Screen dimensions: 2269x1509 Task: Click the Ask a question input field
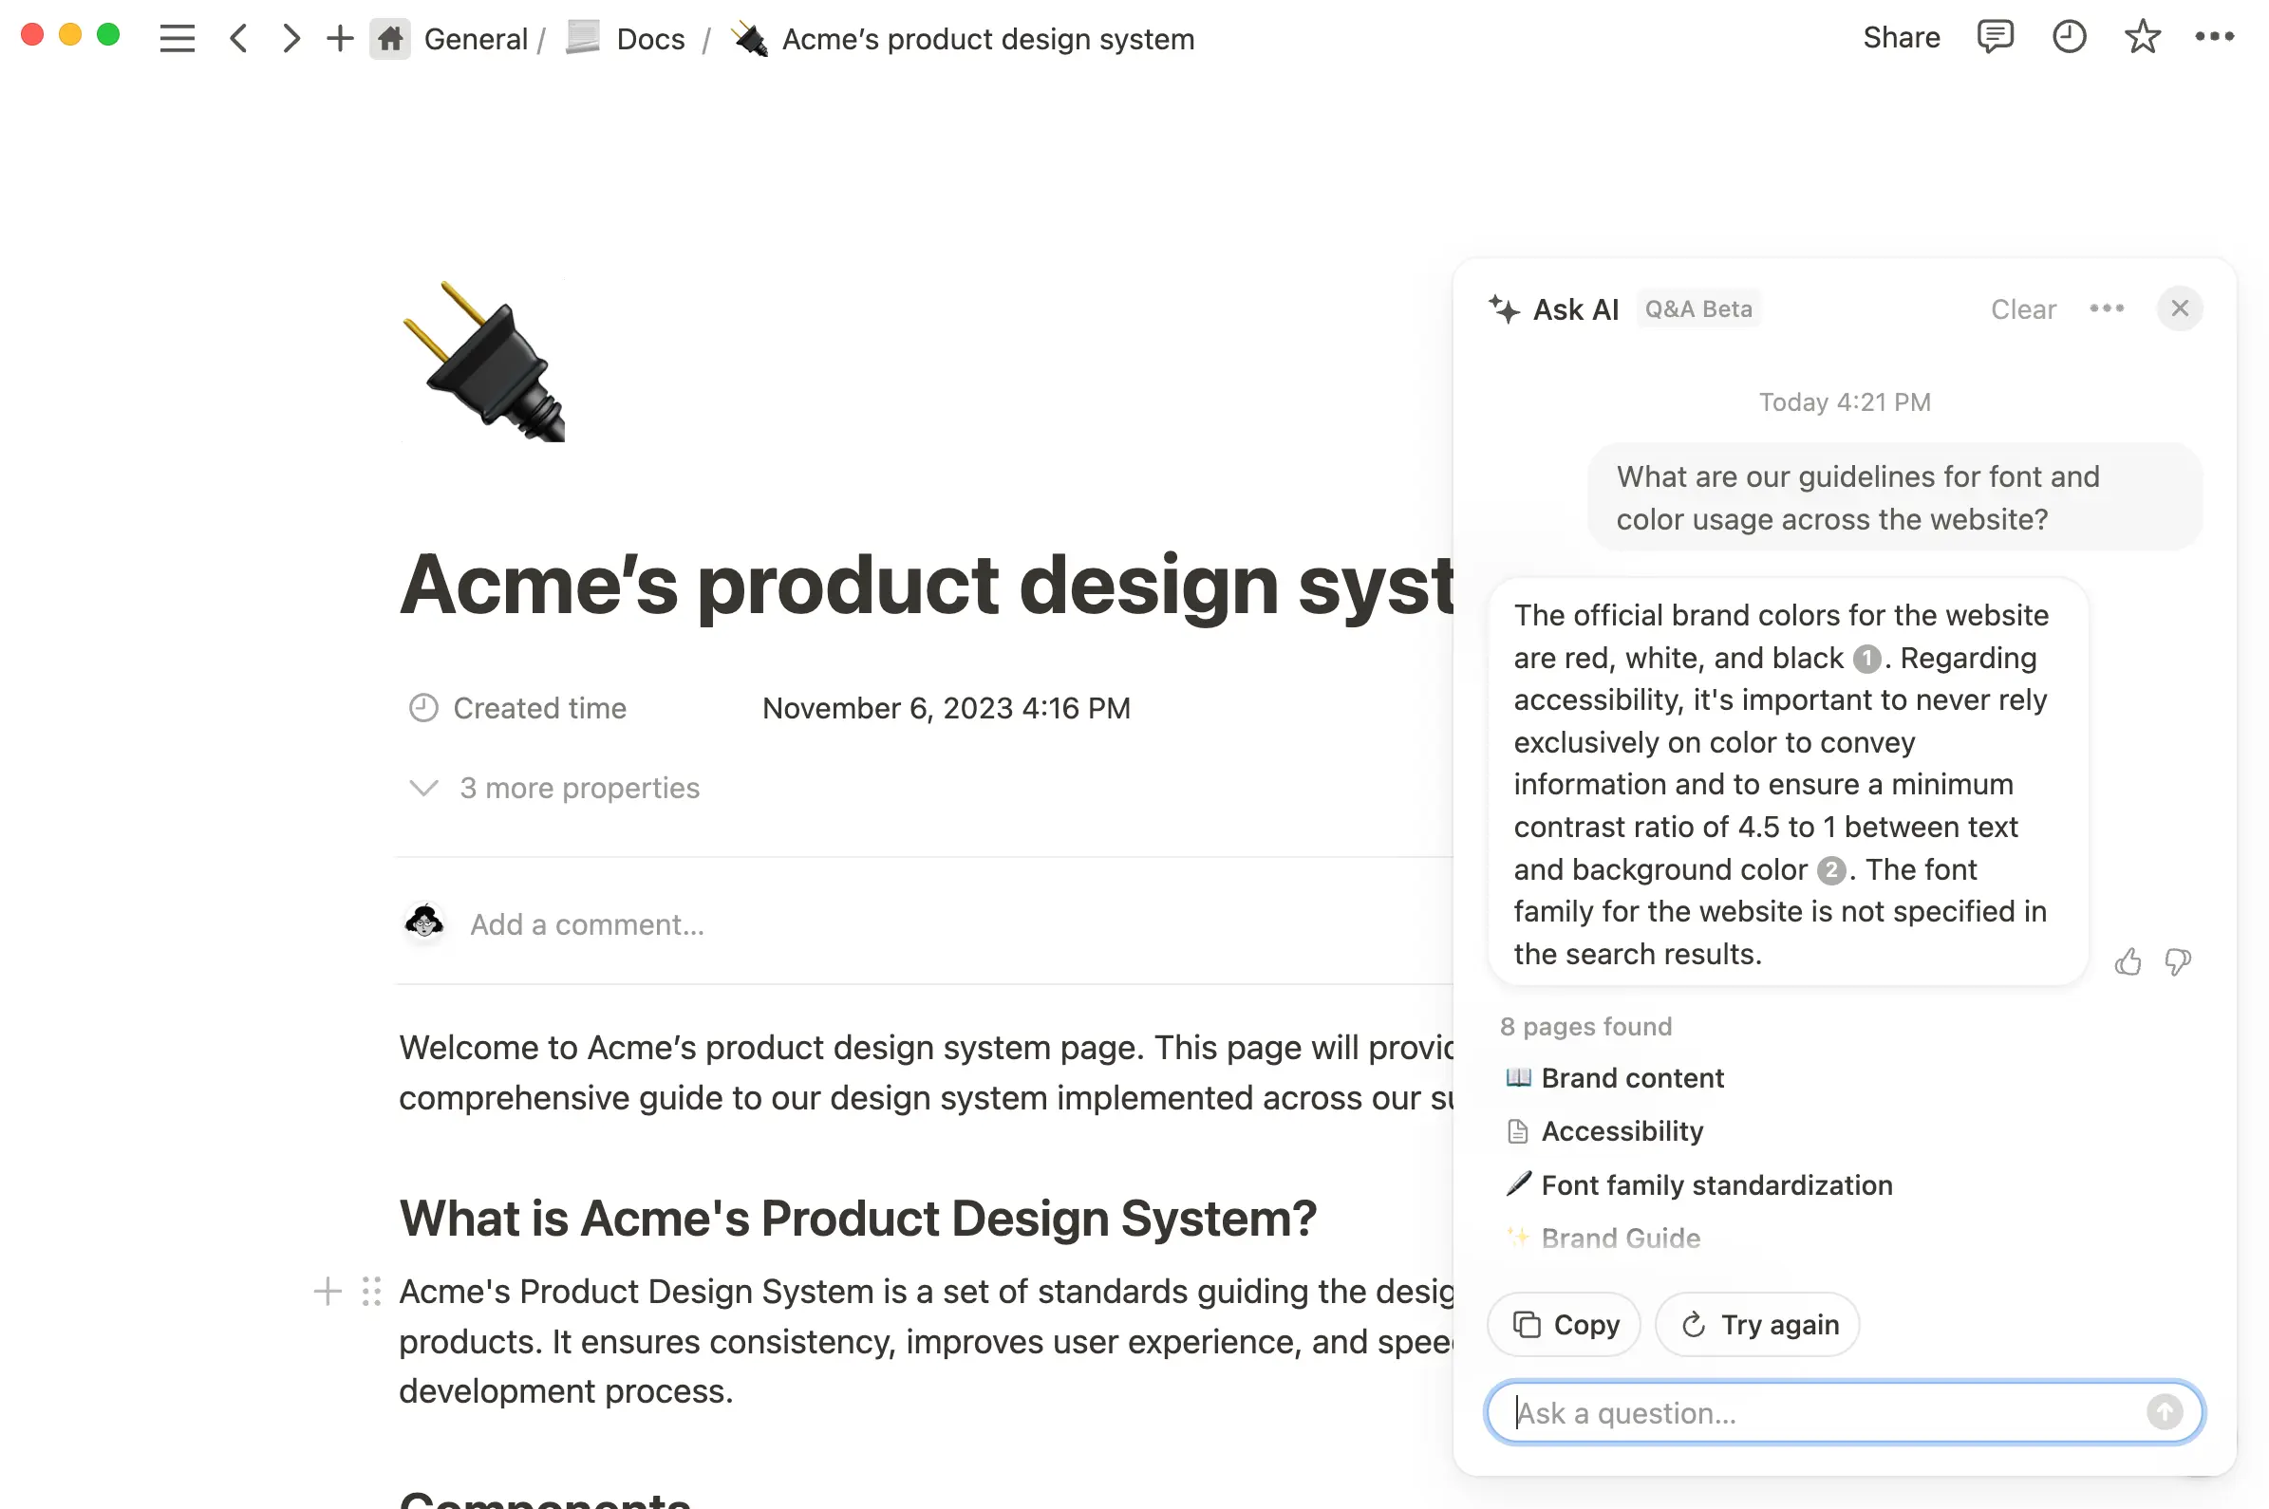coord(1829,1412)
